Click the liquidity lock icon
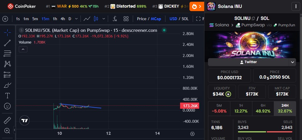Image resolution: width=302 pixels, height=140 pixels. click(x=229, y=94)
